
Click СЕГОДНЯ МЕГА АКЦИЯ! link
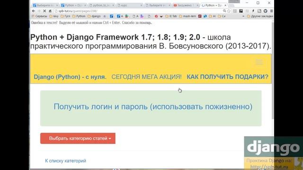click(146, 76)
